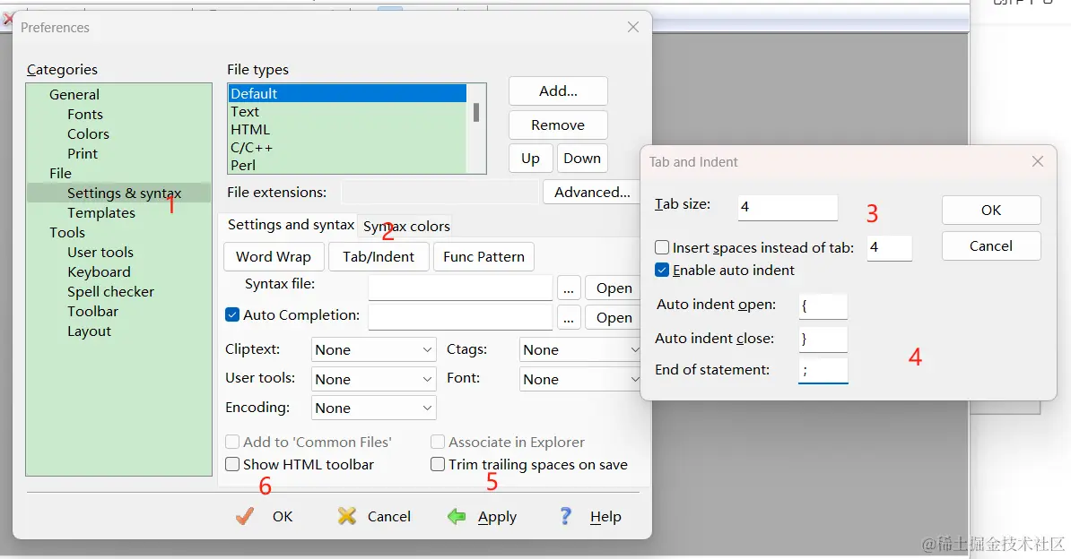Open the Ctags dropdown
Viewport: 1071px width, 559px height.
579,349
